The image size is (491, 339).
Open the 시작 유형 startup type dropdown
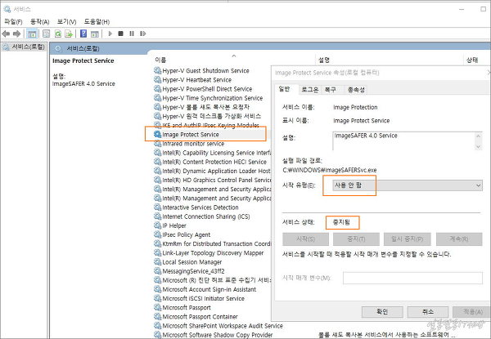tap(408, 185)
